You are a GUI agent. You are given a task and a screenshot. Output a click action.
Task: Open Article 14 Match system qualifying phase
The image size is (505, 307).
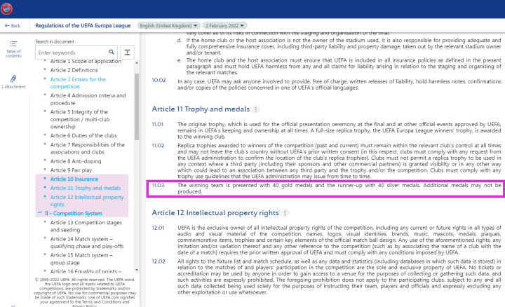(87, 243)
